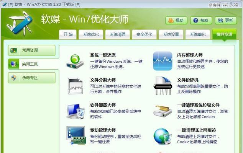Switch to the 开始 tab
Viewport: 243px width, 153px height.
coord(68,34)
